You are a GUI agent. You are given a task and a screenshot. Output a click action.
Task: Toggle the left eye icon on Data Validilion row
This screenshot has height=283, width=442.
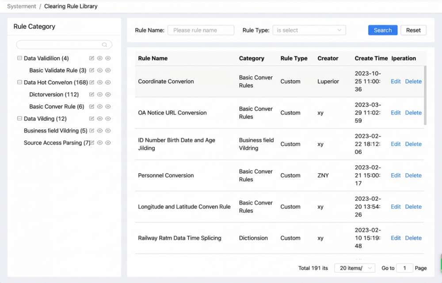(x=100, y=58)
